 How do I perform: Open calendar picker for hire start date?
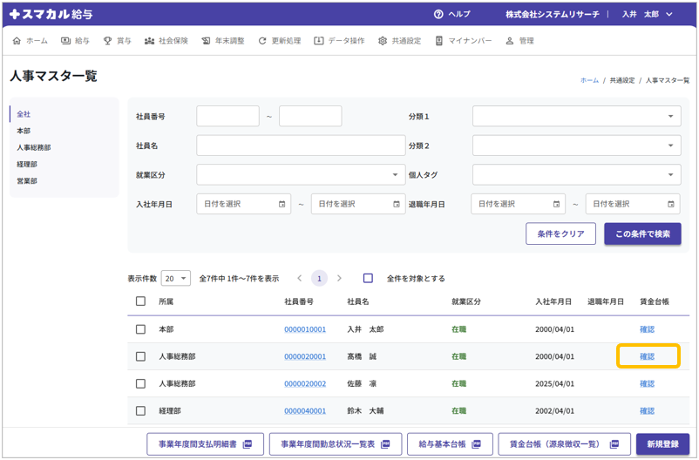[282, 204]
